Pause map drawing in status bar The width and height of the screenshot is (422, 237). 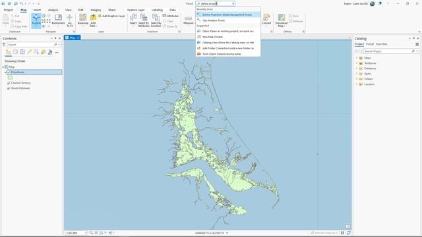click(x=342, y=232)
